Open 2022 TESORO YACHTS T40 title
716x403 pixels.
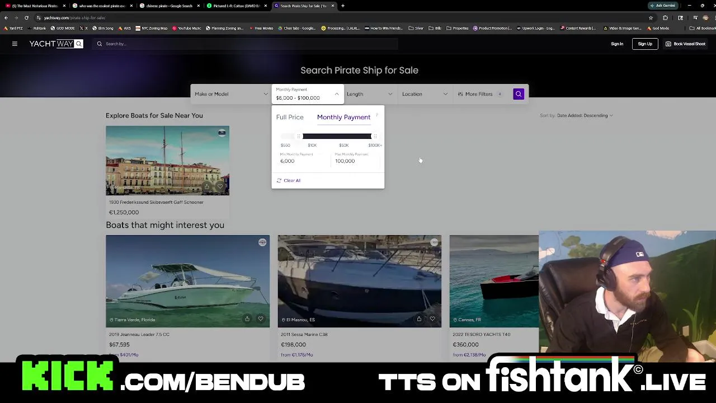tap(482, 334)
